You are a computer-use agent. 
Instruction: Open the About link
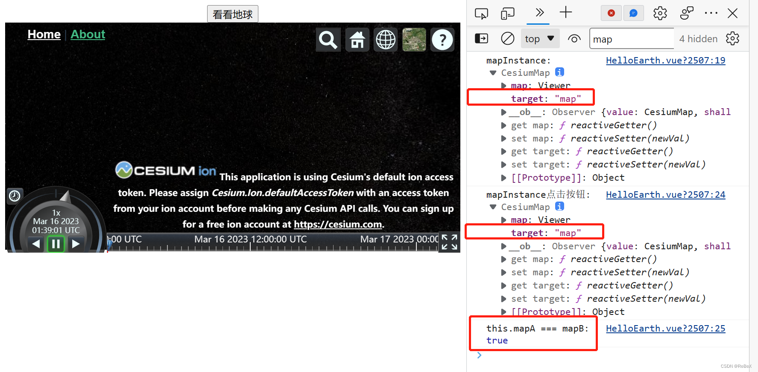[88, 34]
